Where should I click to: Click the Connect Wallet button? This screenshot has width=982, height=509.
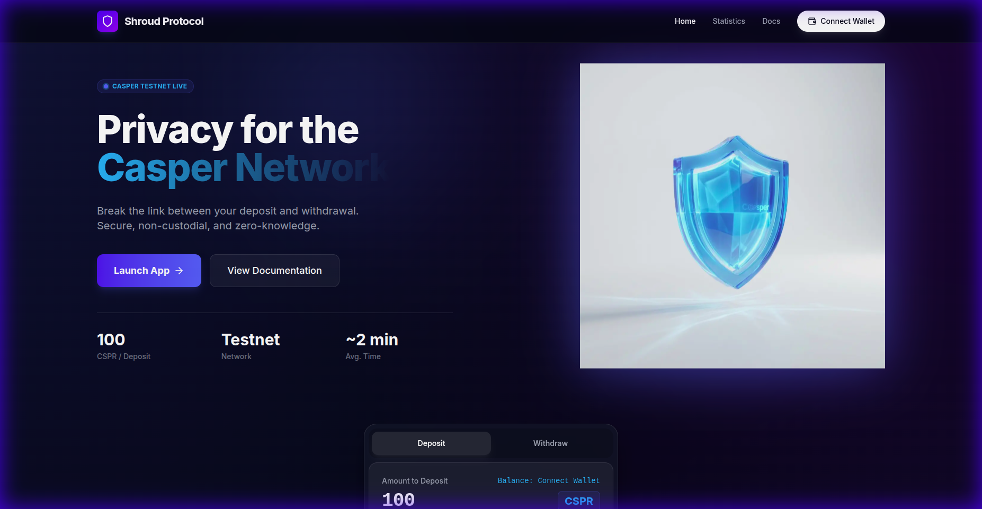coord(841,21)
